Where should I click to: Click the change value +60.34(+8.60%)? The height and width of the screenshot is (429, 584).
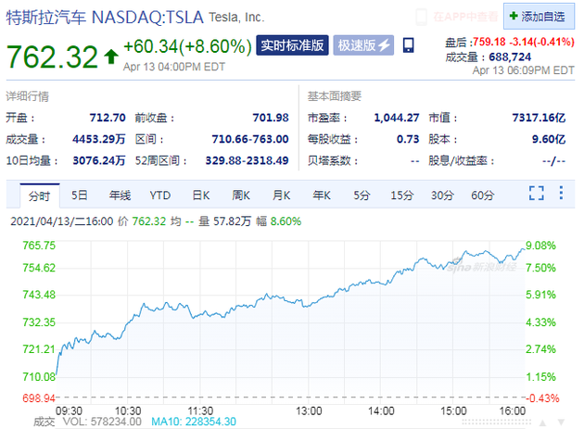click(187, 47)
